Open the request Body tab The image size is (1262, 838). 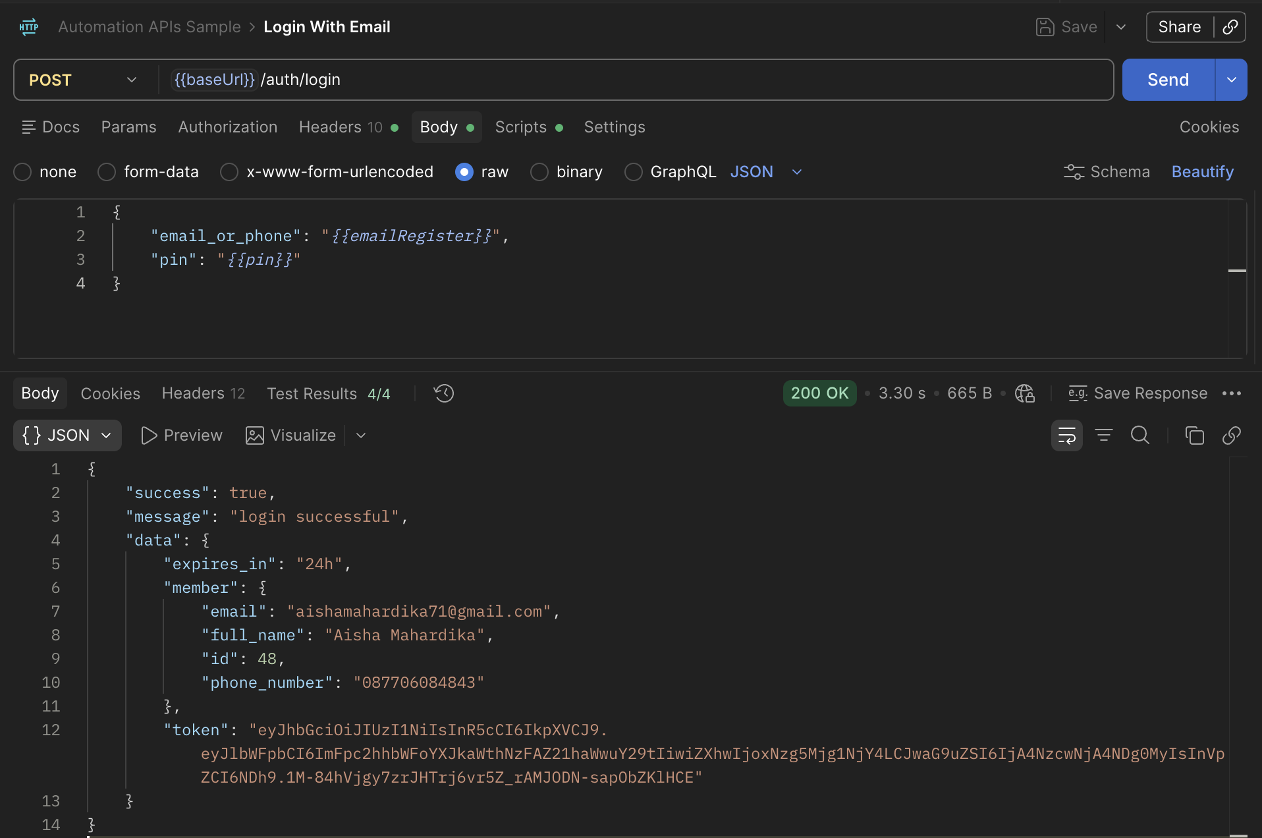coord(447,127)
